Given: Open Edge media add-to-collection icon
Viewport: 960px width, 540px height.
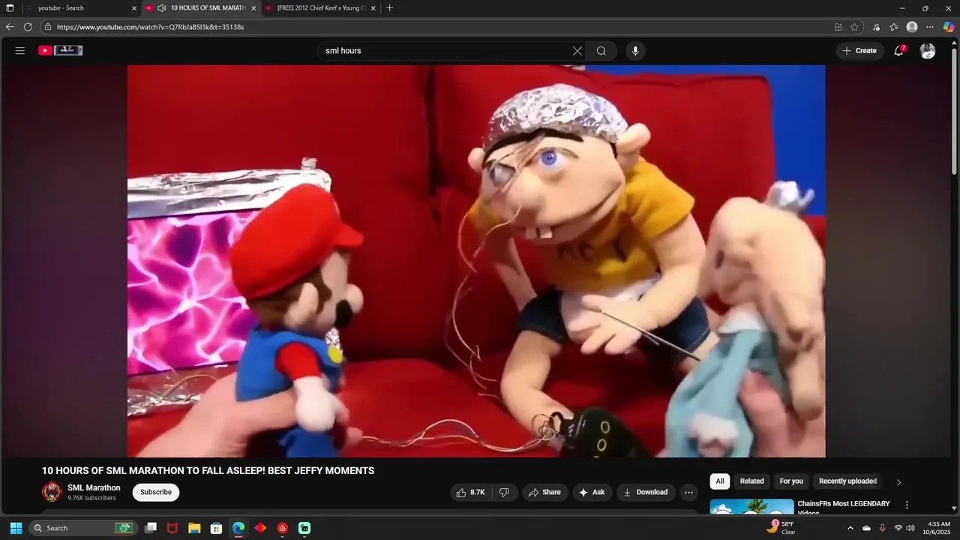Looking at the screenshot, I should [x=876, y=27].
